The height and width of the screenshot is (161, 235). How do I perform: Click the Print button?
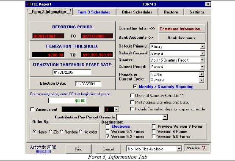(78, 149)
